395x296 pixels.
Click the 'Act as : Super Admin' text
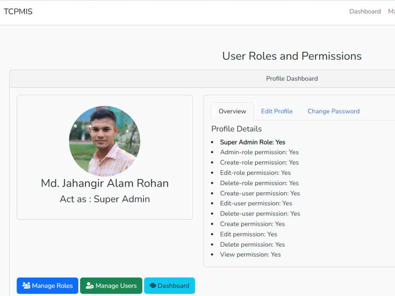(105, 199)
